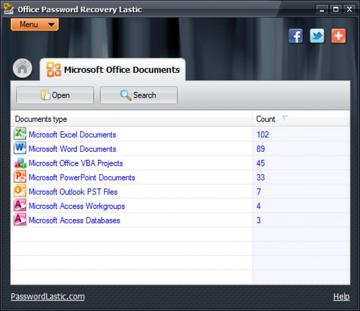Visit the PasswordLastic.com link

(x=47, y=296)
